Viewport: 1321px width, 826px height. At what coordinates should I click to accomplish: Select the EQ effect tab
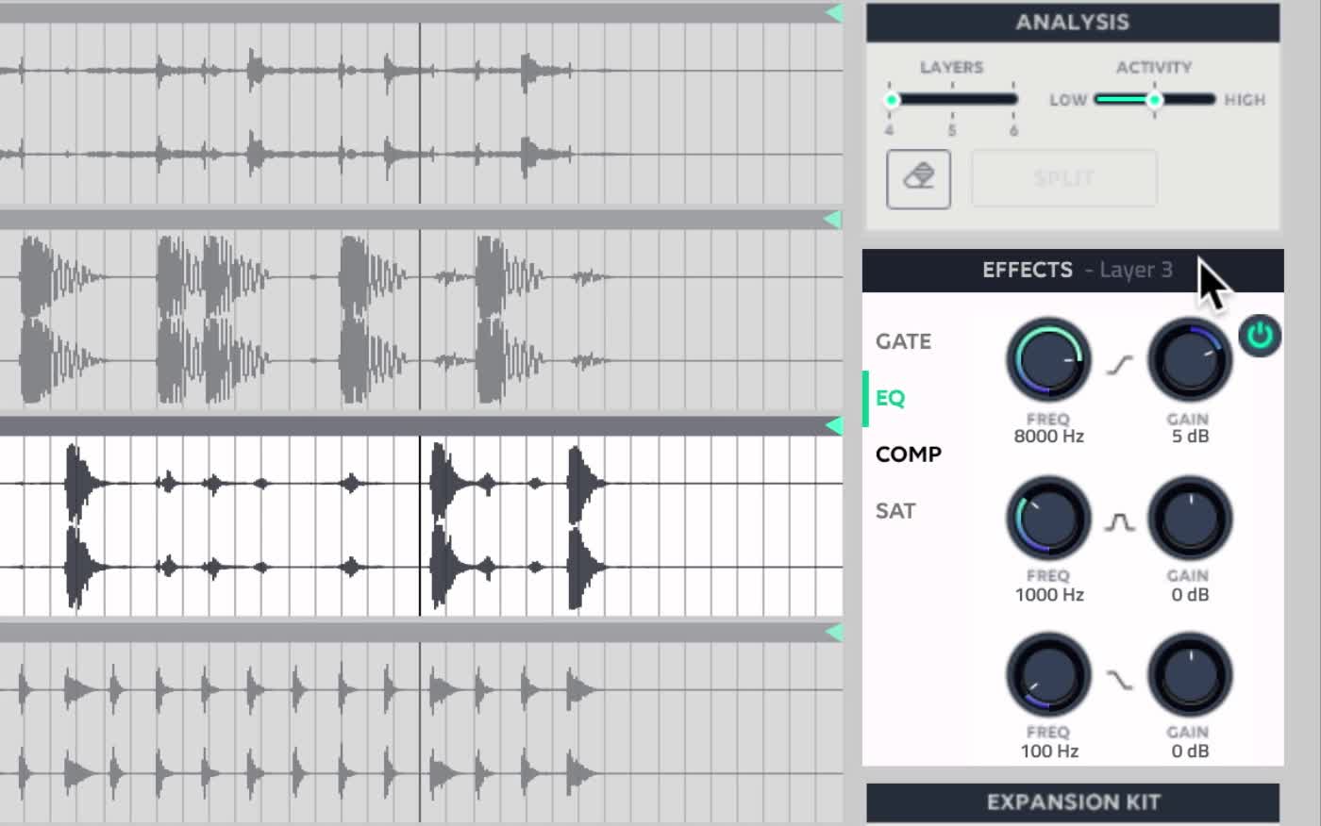890,398
